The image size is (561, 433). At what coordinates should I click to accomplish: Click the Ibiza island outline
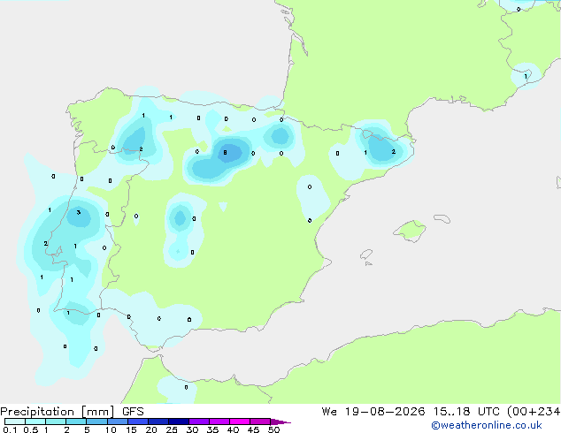pyautogui.click(x=366, y=254)
